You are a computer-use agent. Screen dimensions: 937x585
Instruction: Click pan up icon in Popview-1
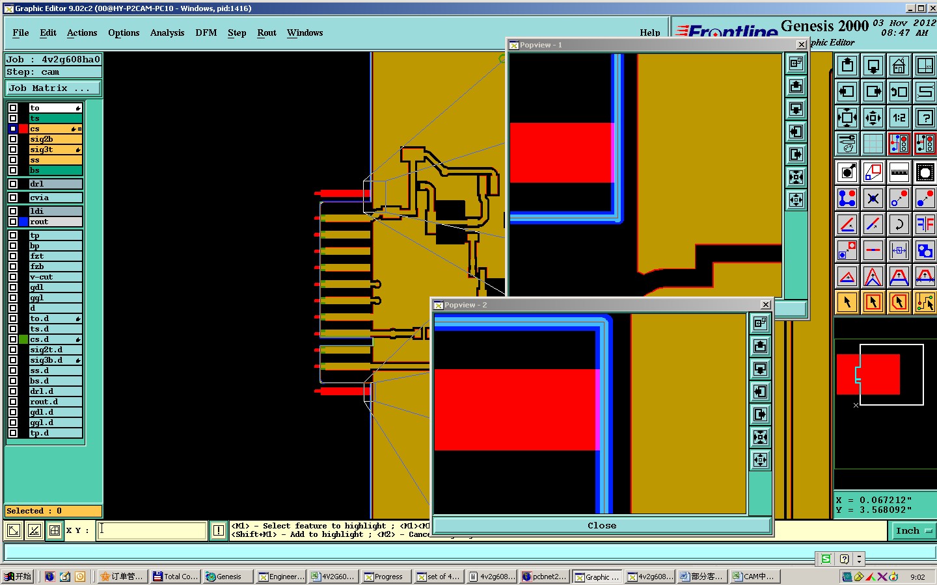796,86
